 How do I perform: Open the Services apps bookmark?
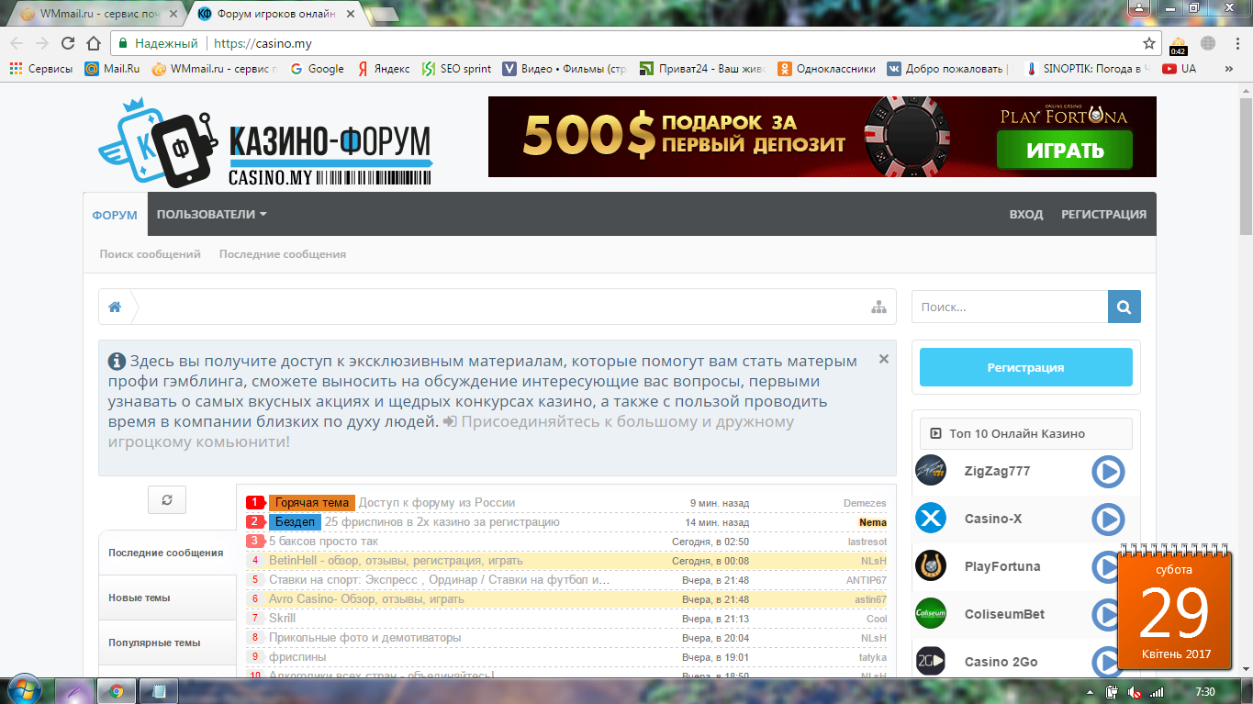point(41,69)
